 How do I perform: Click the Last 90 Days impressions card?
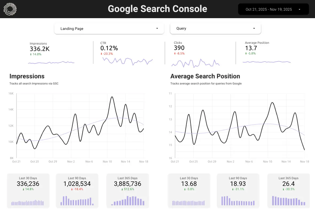pyautogui.click(x=77, y=190)
